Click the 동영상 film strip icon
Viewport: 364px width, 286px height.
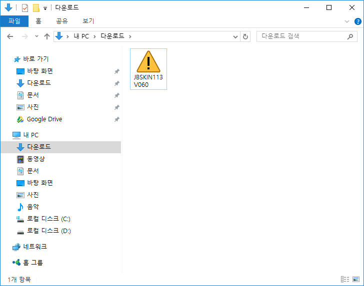pyautogui.click(x=20, y=159)
